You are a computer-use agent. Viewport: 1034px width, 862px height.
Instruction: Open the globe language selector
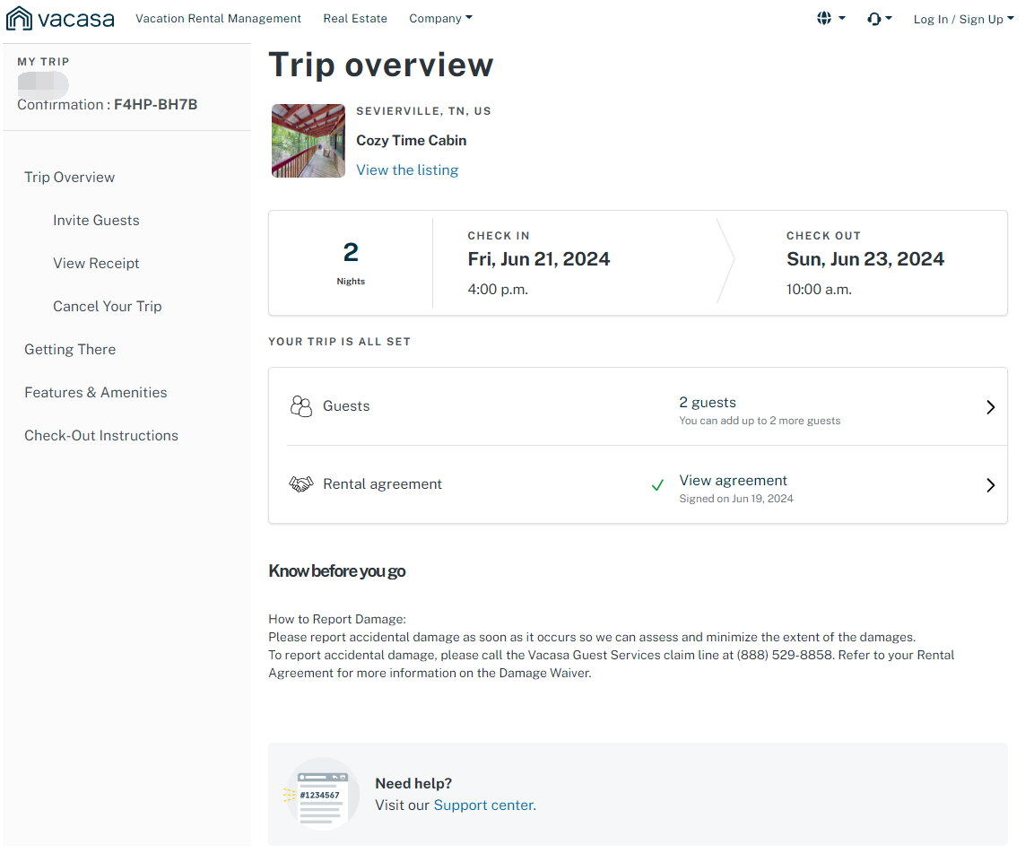point(830,18)
